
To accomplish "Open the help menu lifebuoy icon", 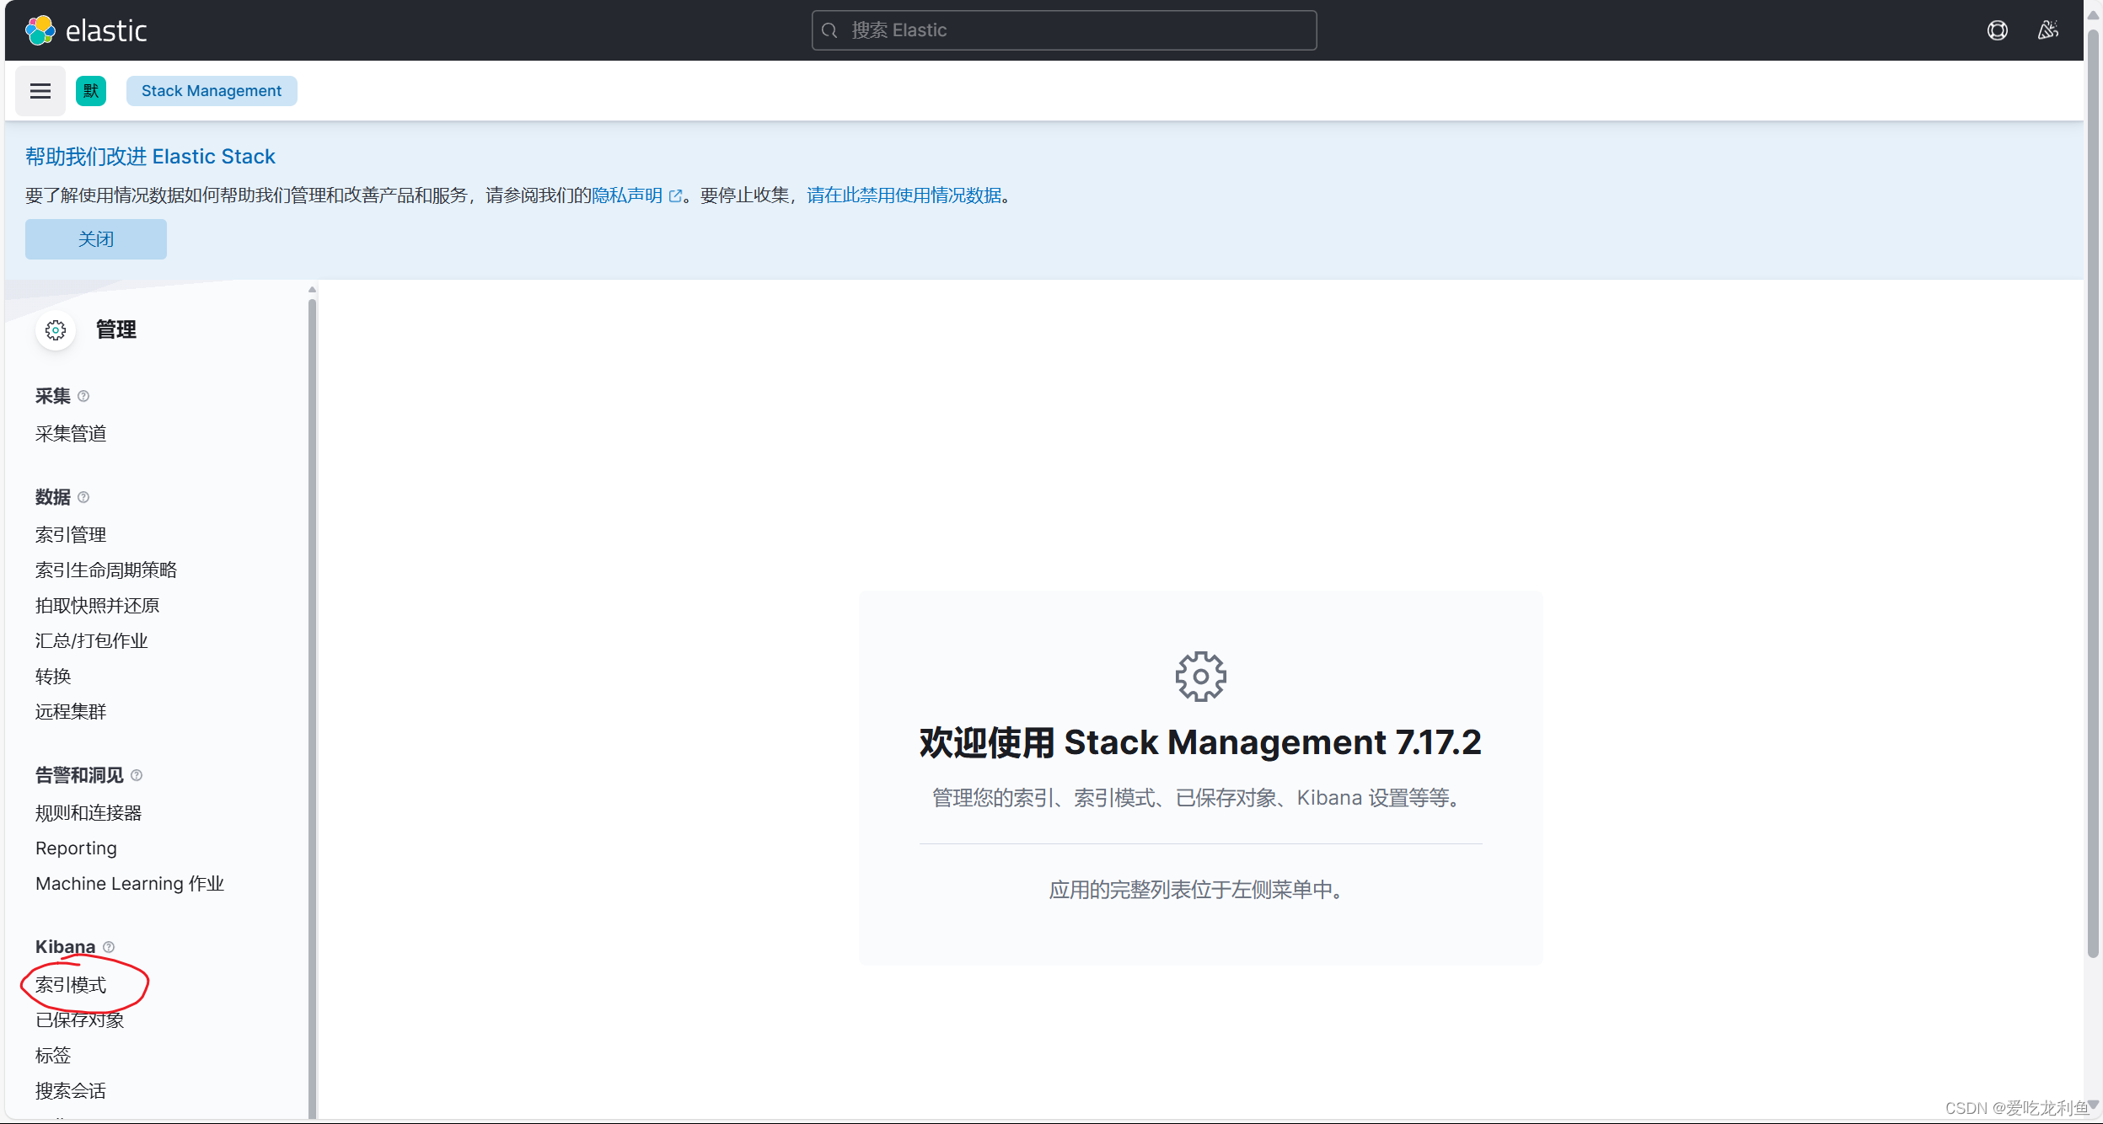I will pyautogui.click(x=1997, y=30).
